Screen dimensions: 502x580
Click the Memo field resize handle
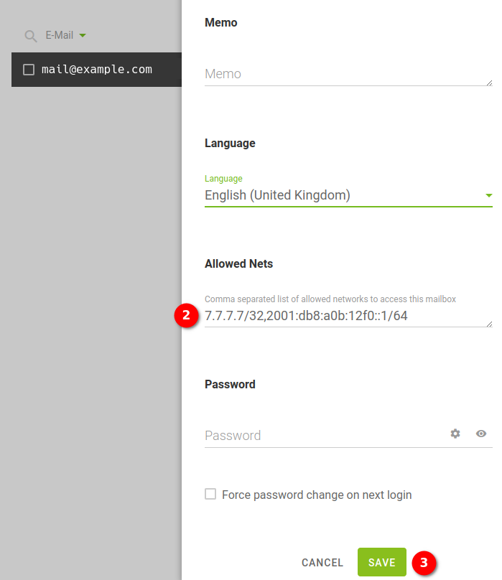489,83
